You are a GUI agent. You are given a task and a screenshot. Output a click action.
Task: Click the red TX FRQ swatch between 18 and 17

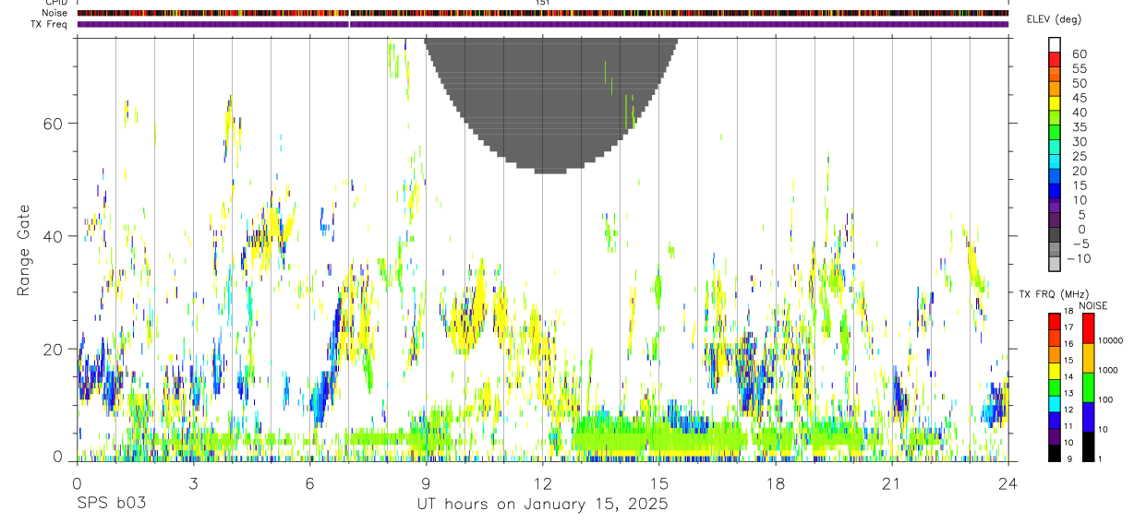(x=1055, y=320)
